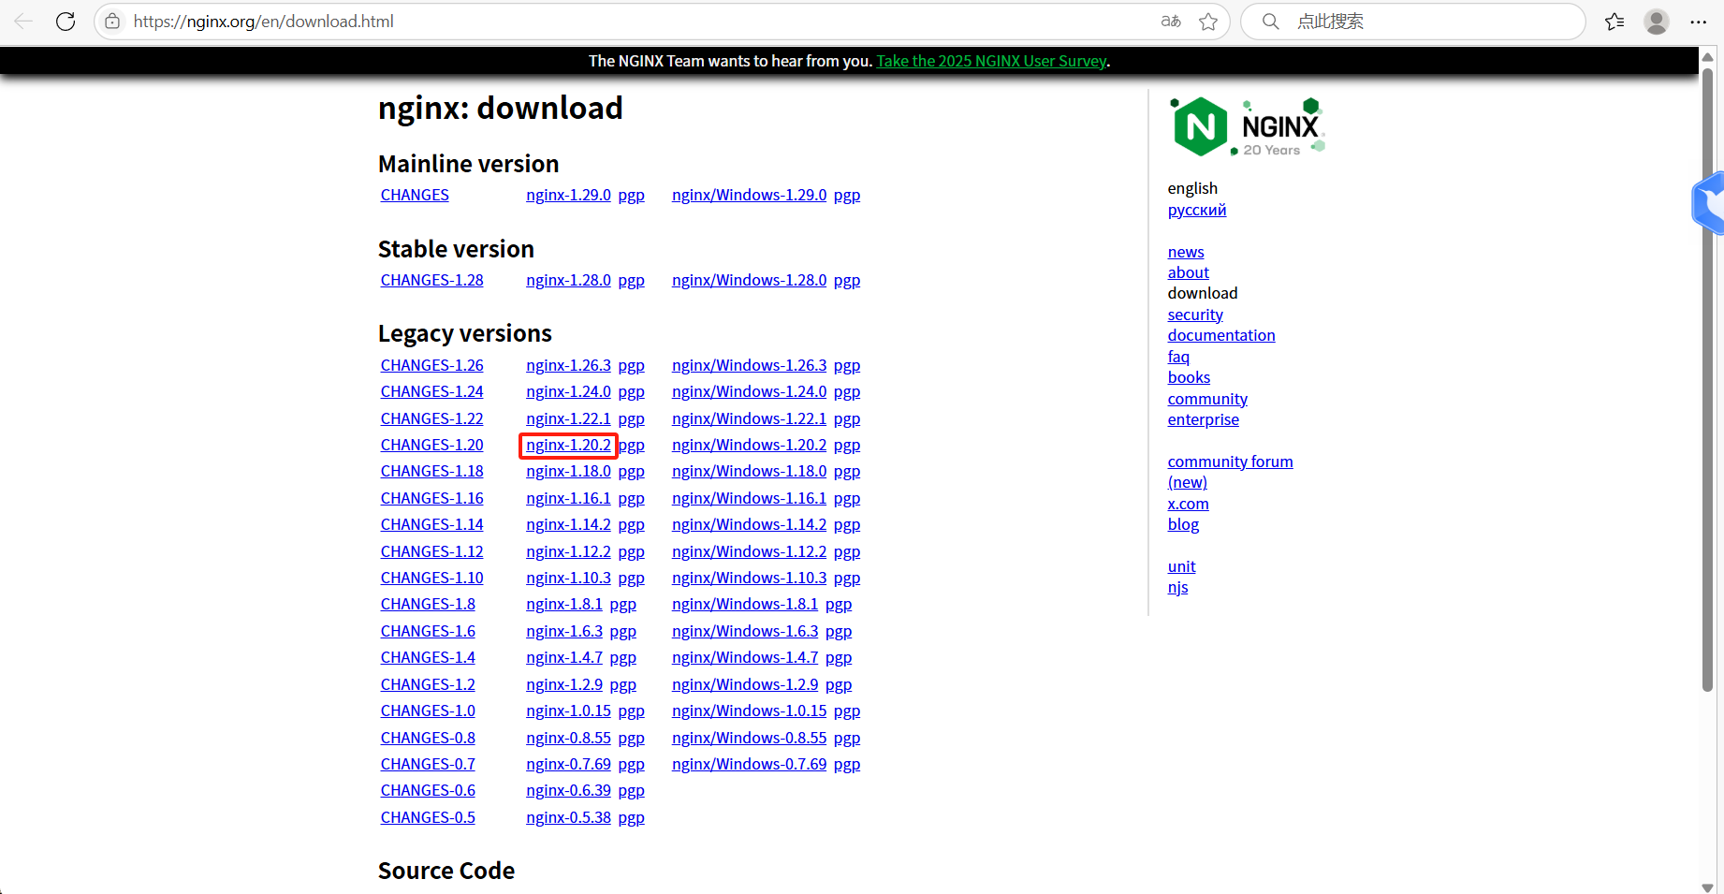Image resolution: width=1724 pixels, height=894 pixels.
Task: View site info lock icon
Action: pyautogui.click(x=112, y=21)
